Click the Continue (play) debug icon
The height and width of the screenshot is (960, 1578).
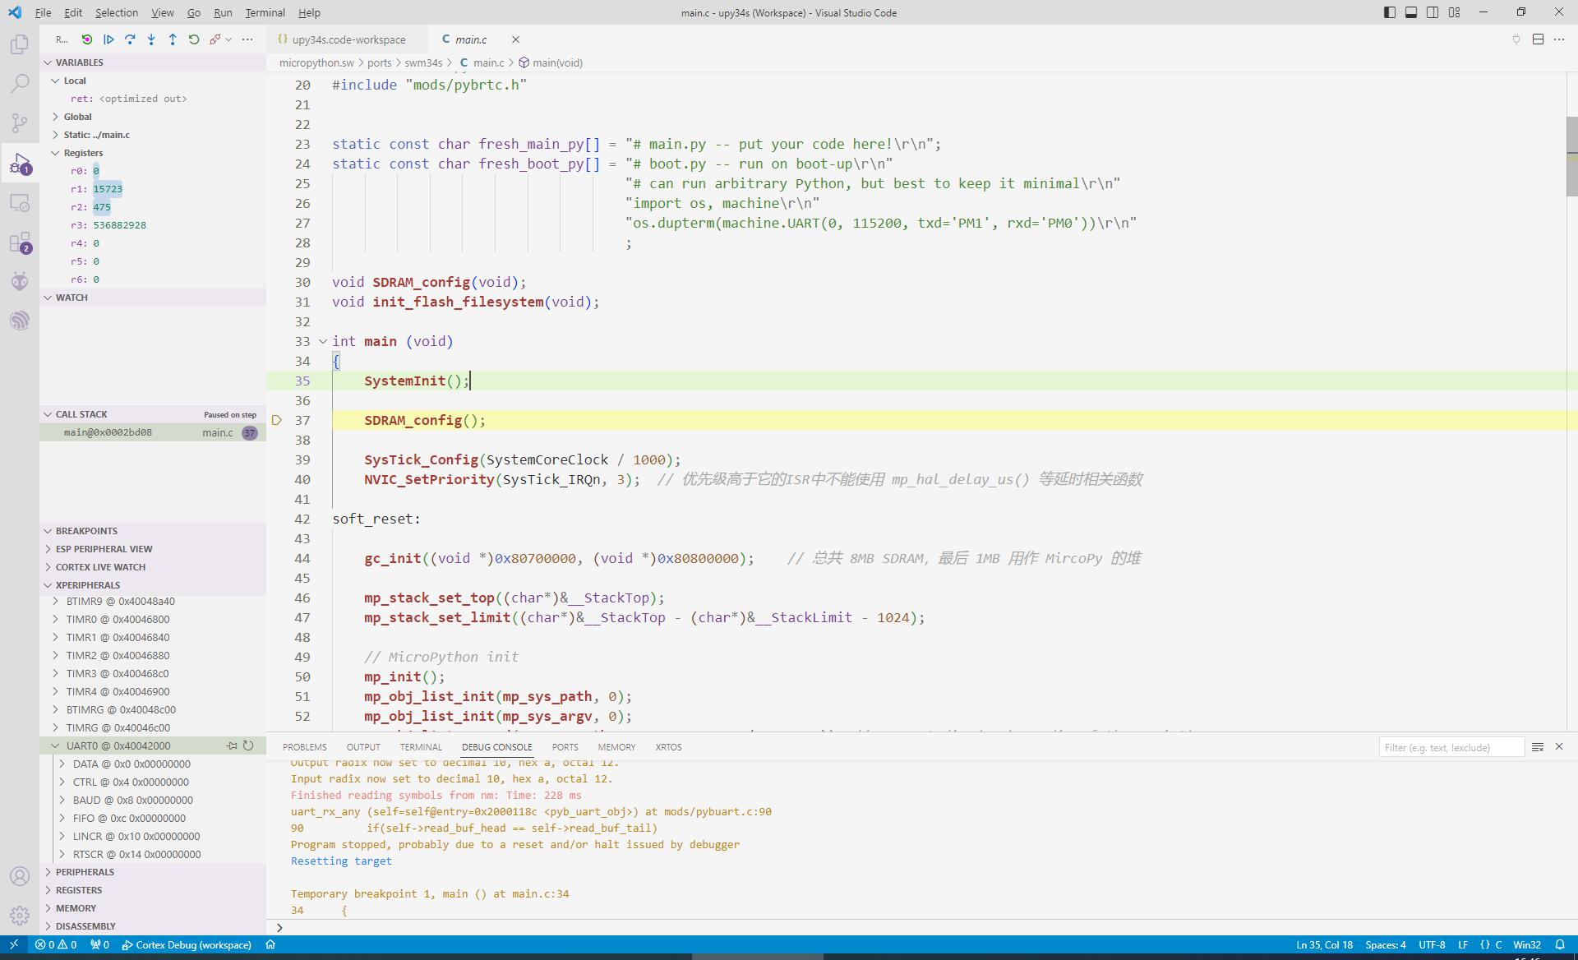pyautogui.click(x=108, y=39)
